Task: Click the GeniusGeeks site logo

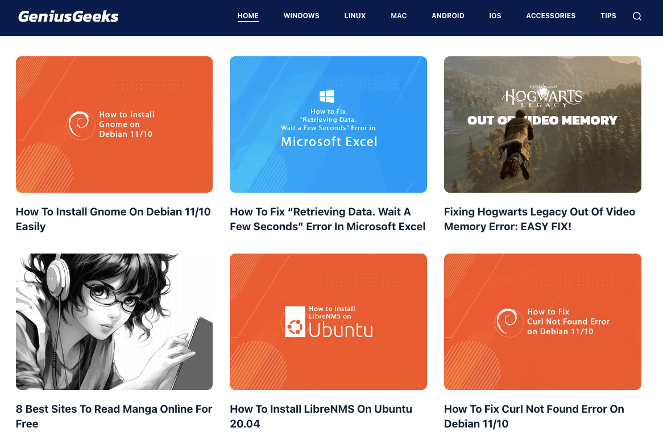Action: click(68, 16)
